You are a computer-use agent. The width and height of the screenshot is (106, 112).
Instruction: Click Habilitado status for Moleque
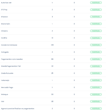96,95
